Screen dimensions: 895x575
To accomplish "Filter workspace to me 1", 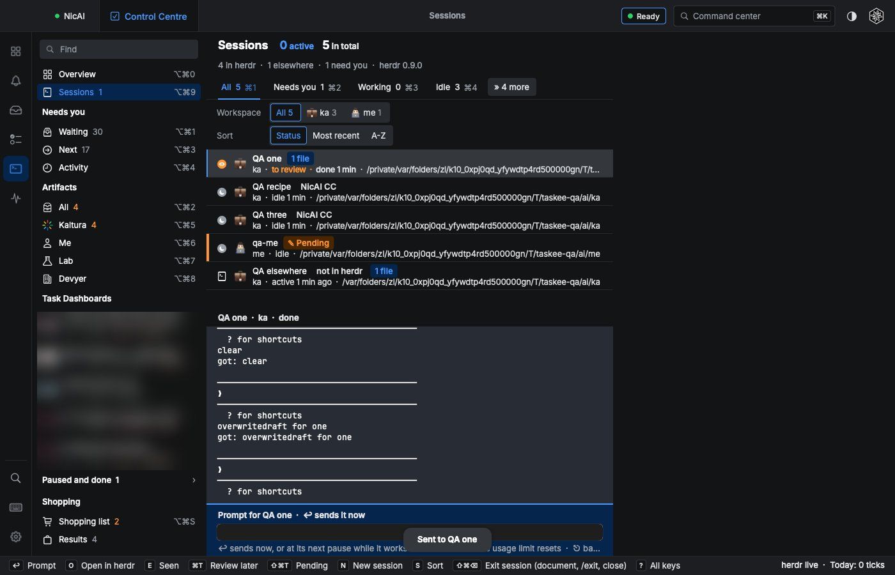I will coord(366,112).
